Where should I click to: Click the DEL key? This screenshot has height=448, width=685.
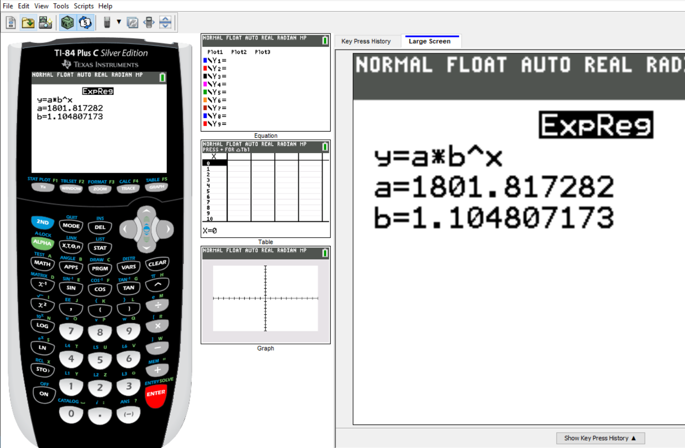pos(100,227)
